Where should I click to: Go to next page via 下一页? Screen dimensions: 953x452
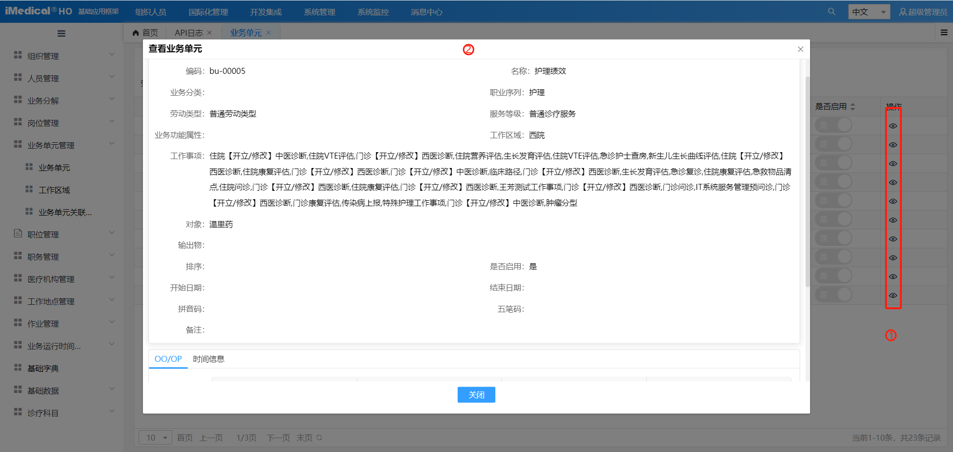coord(277,438)
